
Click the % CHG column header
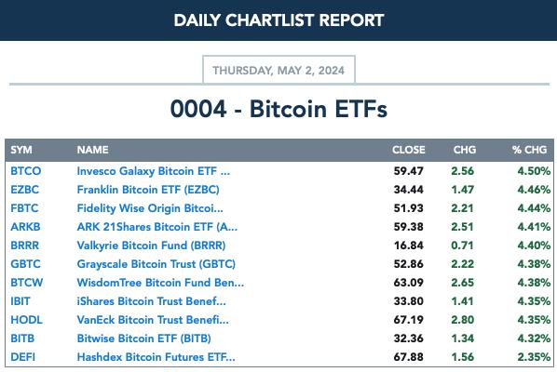pos(529,150)
